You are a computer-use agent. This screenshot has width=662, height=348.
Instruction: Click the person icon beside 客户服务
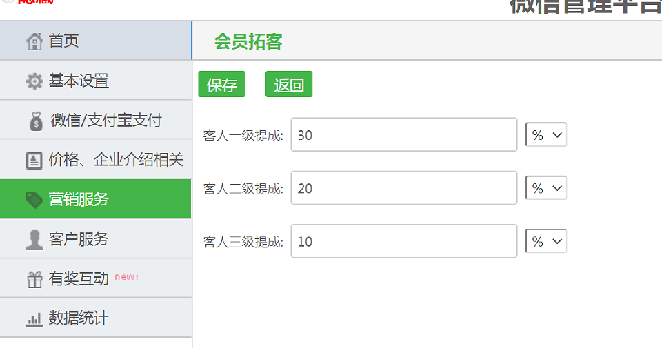[34, 240]
